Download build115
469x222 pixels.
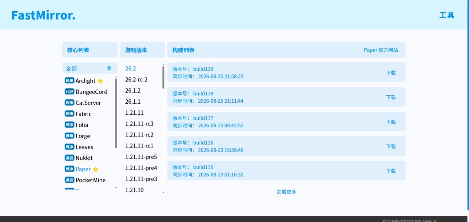pos(391,171)
